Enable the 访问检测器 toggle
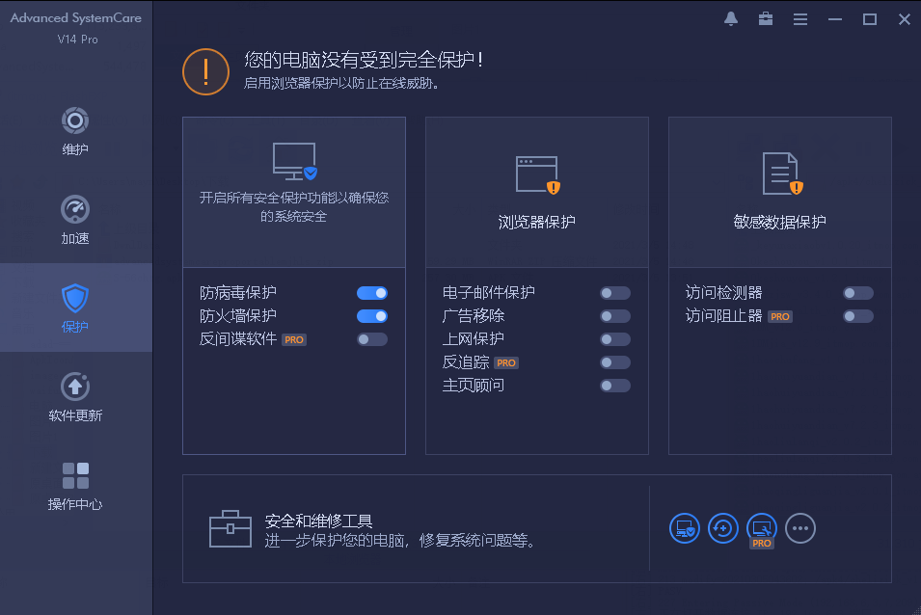The height and width of the screenshot is (615, 921). (857, 293)
